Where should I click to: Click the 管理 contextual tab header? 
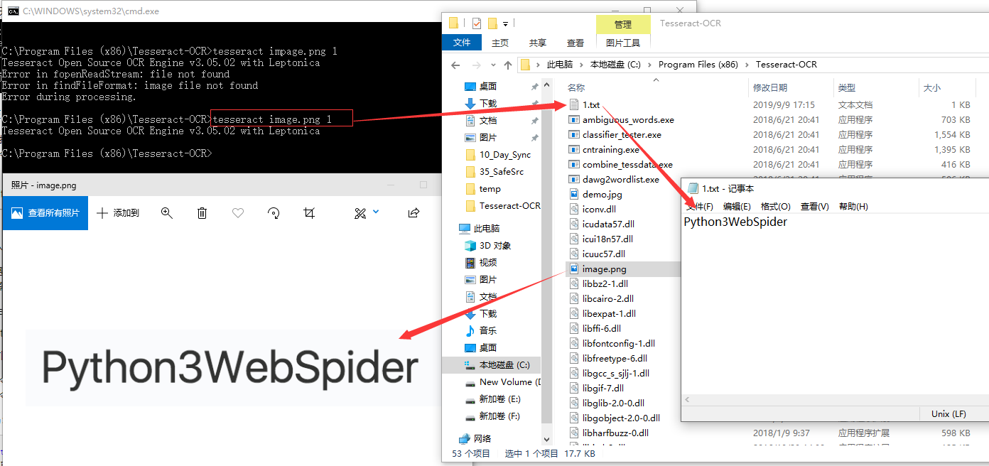coord(623,24)
